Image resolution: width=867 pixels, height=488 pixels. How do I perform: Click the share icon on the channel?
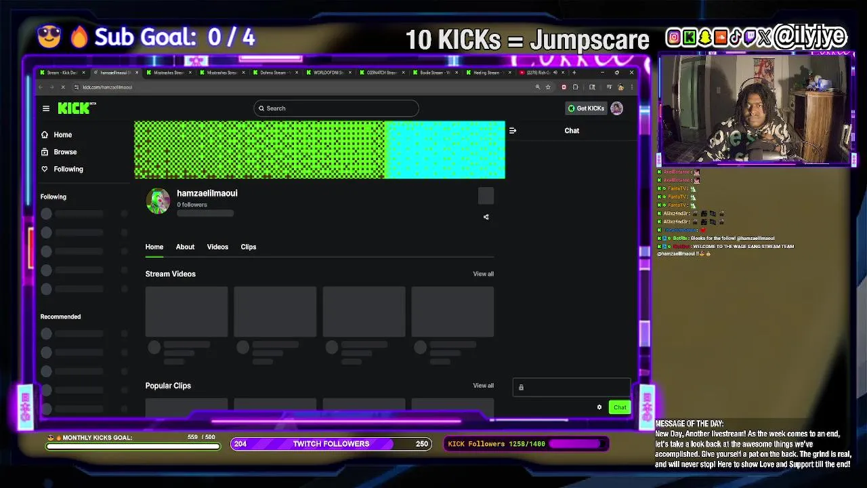coord(486,217)
